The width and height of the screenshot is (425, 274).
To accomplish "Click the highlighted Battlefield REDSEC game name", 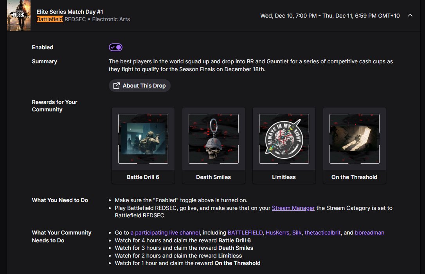I will point(61,19).
